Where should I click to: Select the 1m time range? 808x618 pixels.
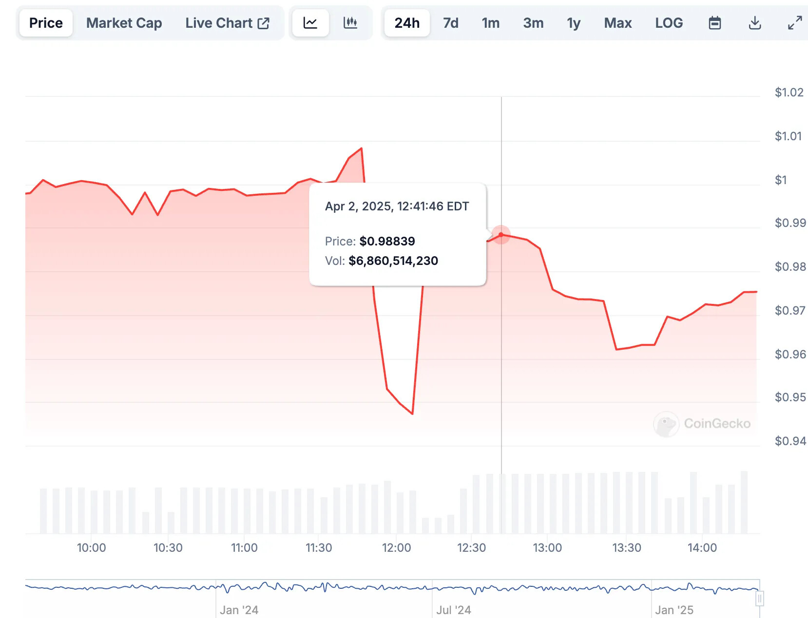pos(490,23)
